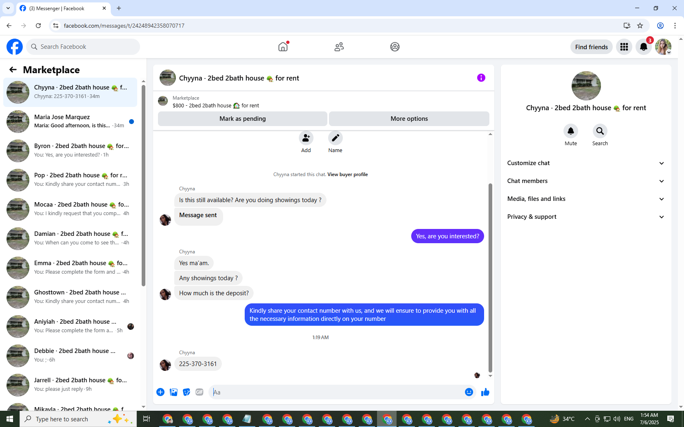Select the Messenger | Facebook browser tab

pyautogui.click(x=63, y=8)
